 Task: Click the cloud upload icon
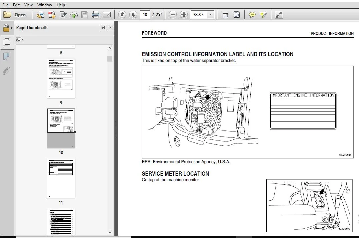click(74, 15)
